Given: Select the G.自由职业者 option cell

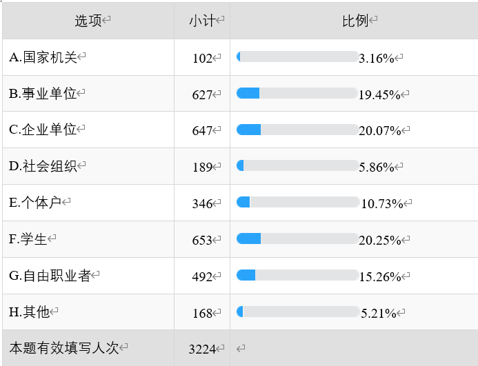Looking at the screenshot, I should [88, 276].
